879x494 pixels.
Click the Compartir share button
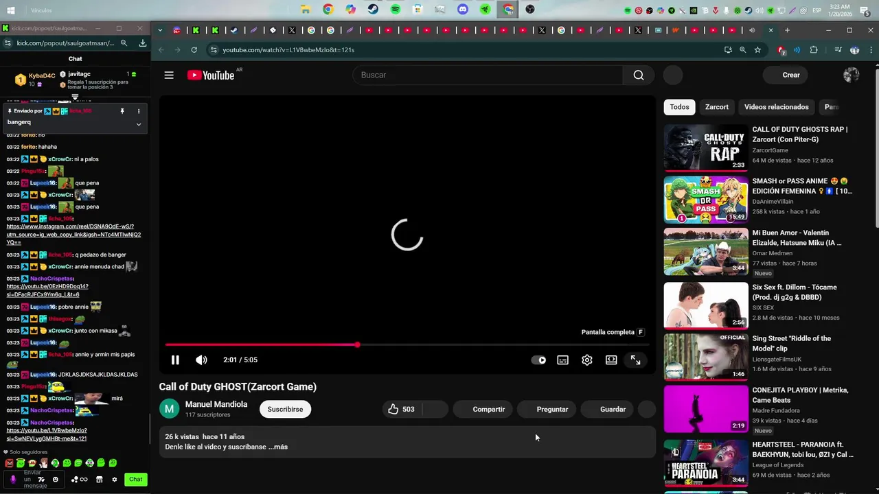tap(482, 409)
